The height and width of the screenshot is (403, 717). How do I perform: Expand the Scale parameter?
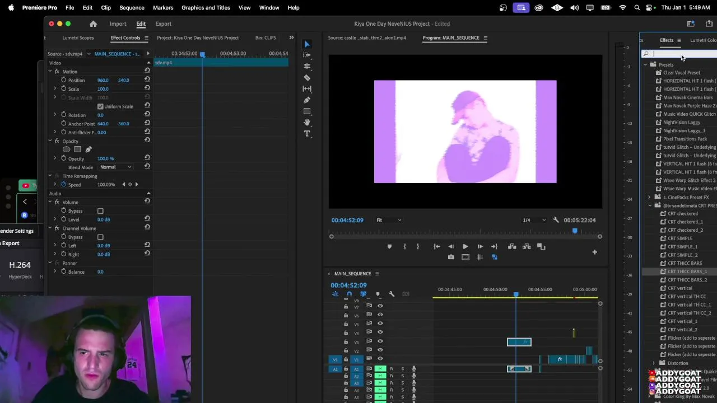point(55,89)
